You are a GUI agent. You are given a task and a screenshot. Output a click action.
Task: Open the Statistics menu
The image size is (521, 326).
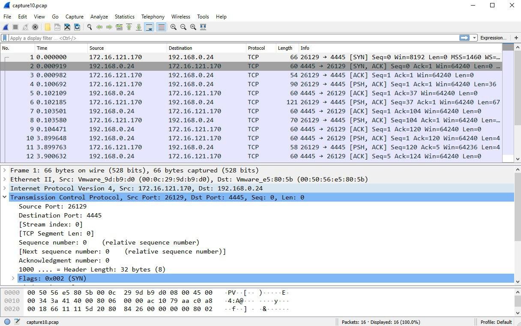pos(124,17)
